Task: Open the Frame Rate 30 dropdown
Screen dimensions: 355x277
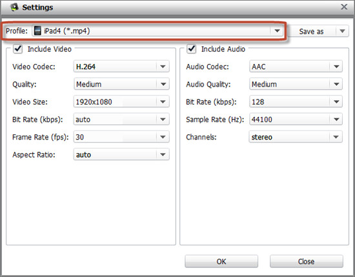Action: (x=121, y=137)
